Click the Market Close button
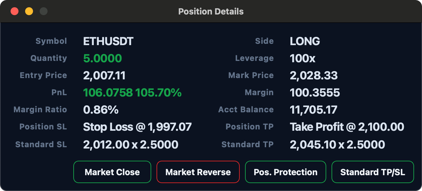The height and width of the screenshot is (191, 422). [112, 172]
